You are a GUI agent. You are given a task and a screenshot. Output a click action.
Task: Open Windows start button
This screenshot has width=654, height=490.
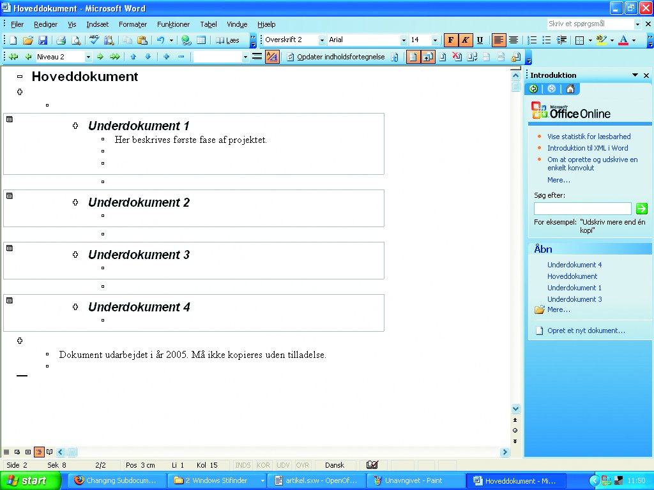30,480
